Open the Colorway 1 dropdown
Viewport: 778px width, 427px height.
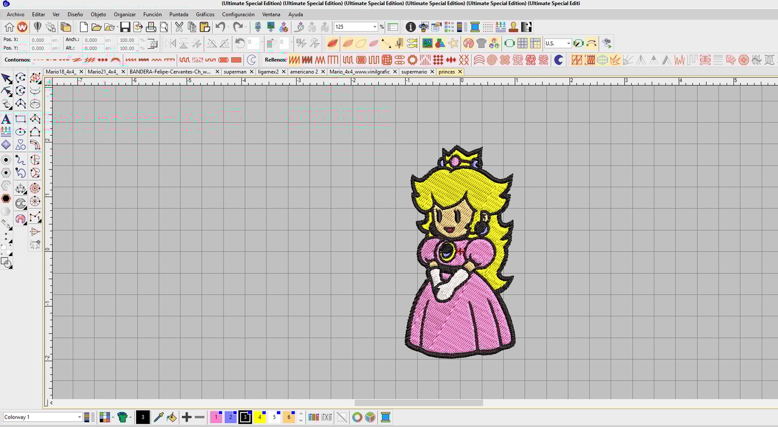coord(79,417)
